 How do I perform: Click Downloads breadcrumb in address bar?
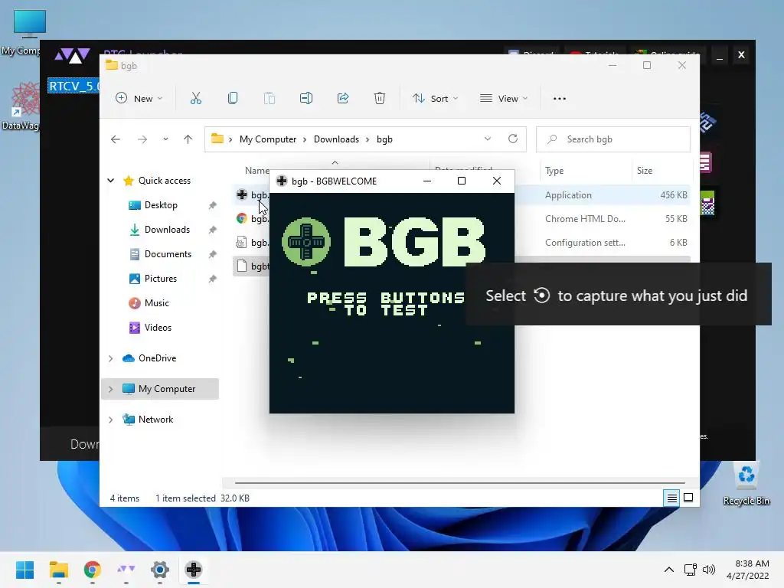(337, 139)
